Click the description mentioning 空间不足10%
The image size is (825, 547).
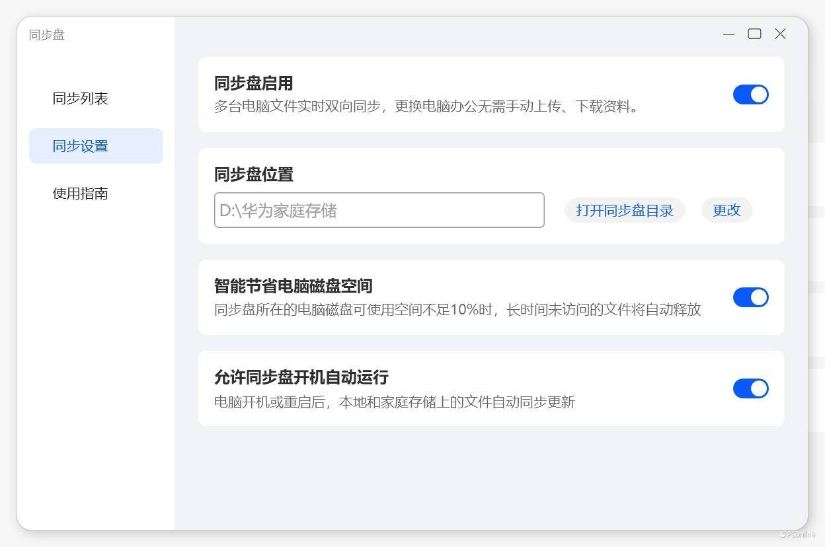pyautogui.click(x=457, y=310)
